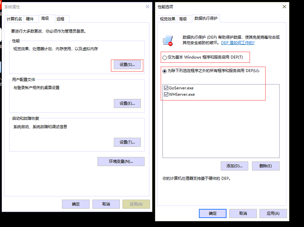Screen dimensions: 304x227
Task: Uncheck the WHServer.exe checkbox
Action: point(166,94)
